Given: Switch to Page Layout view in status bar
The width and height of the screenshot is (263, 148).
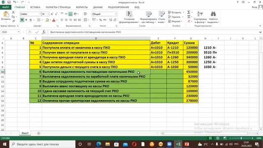Looking at the screenshot, I should coord(217,138).
